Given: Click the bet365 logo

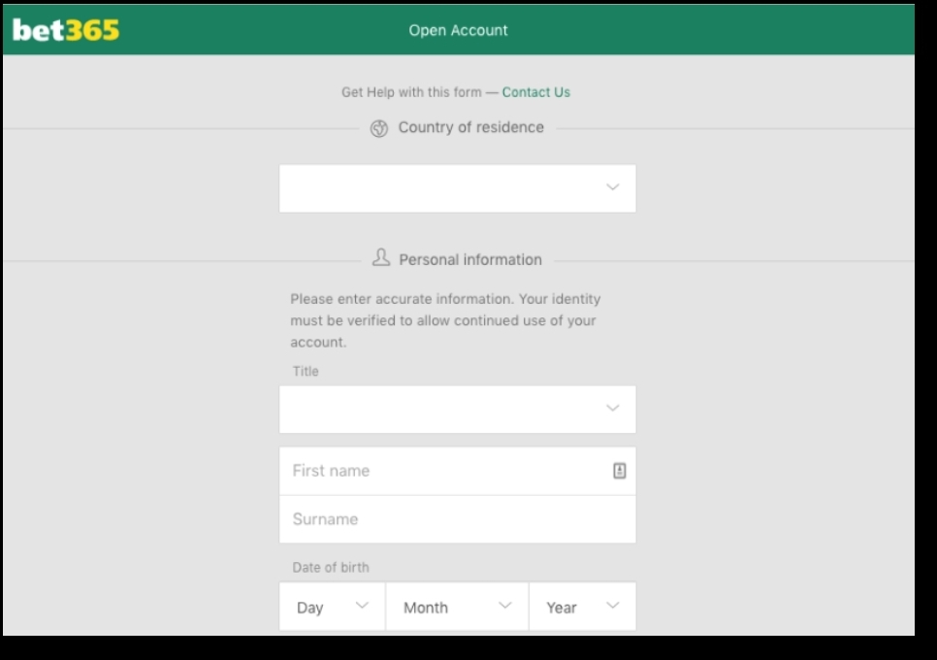Looking at the screenshot, I should tap(66, 30).
